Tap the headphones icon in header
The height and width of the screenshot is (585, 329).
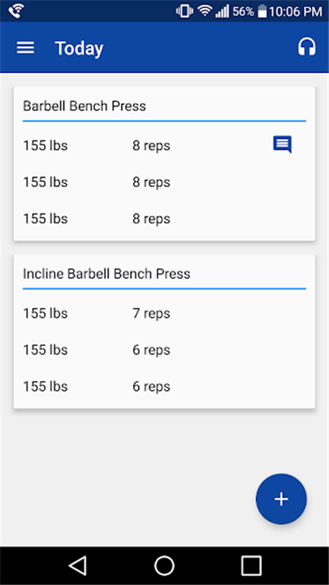pyautogui.click(x=306, y=47)
